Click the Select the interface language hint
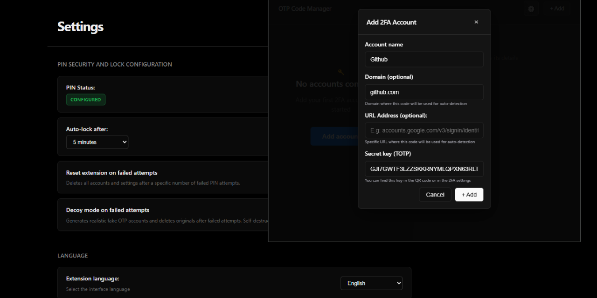Viewport: 597px width, 298px height. click(98, 289)
